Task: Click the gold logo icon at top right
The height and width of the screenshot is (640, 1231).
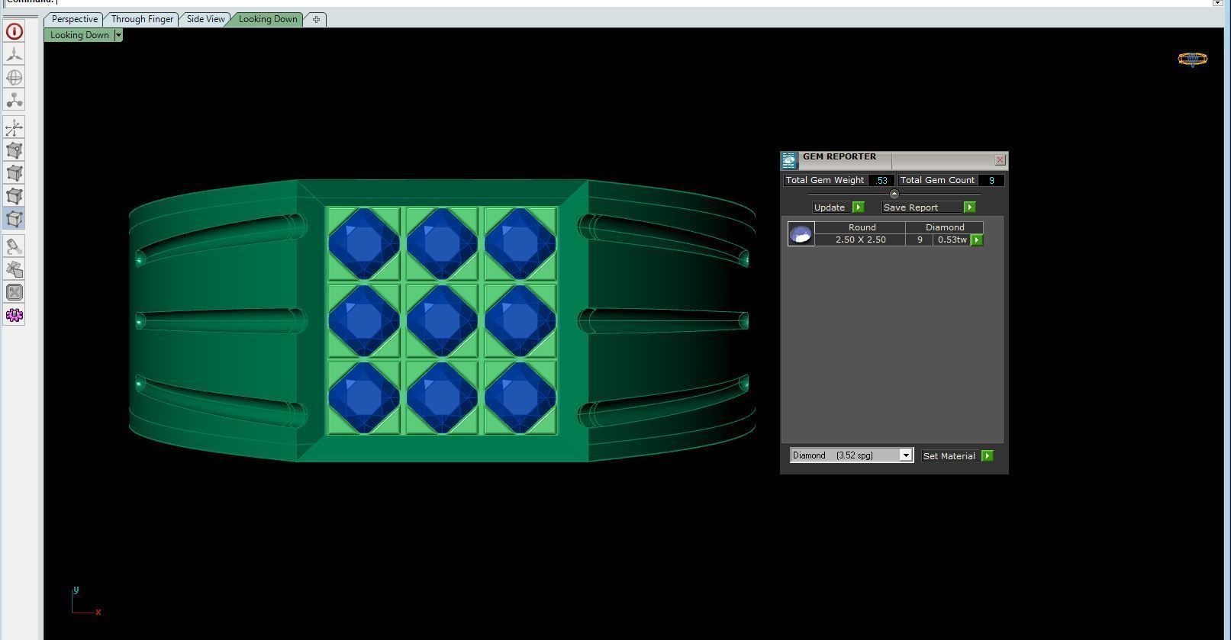Action: coord(1193,59)
